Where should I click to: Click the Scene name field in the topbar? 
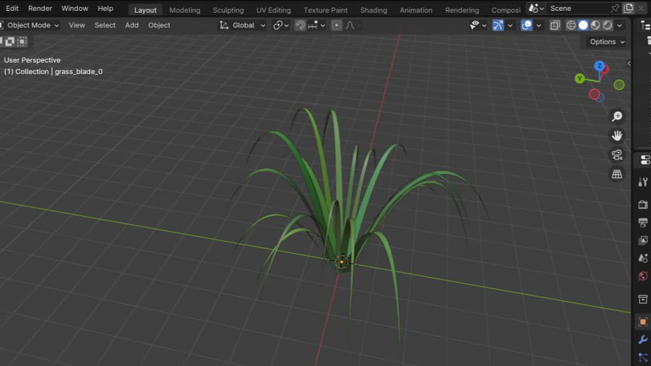(x=562, y=8)
